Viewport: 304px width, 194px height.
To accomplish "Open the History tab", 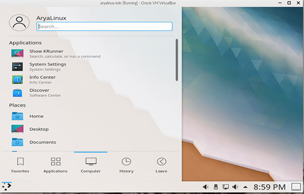I will [x=127, y=165].
